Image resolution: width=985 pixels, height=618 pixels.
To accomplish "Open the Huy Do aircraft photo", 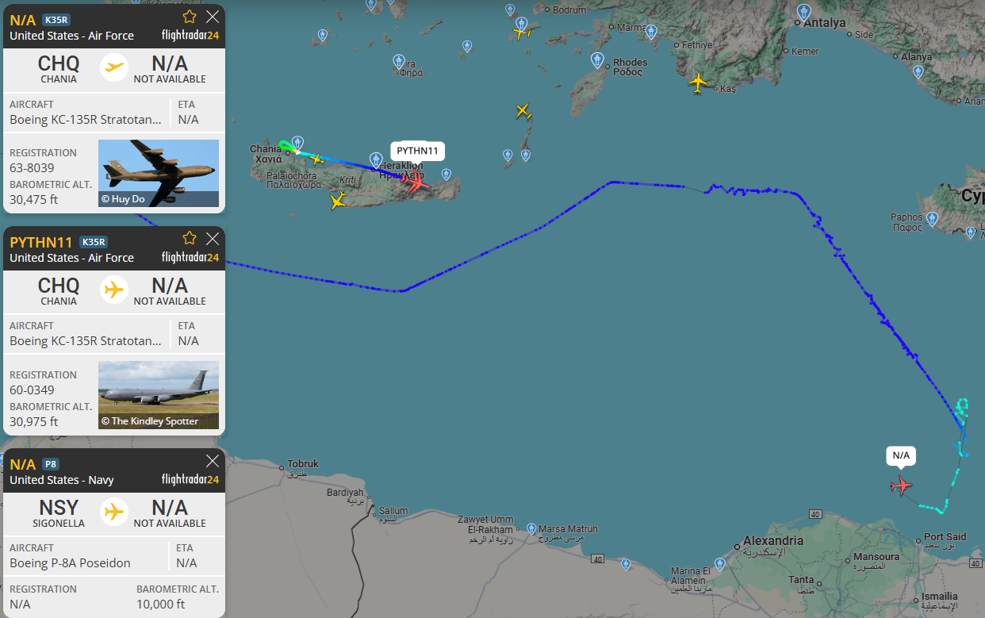I will 159,173.
